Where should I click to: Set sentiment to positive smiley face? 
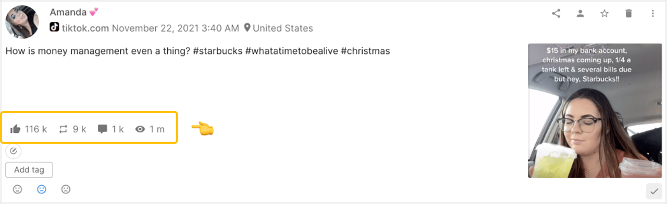pyautogui.click(x=18, y=189)
